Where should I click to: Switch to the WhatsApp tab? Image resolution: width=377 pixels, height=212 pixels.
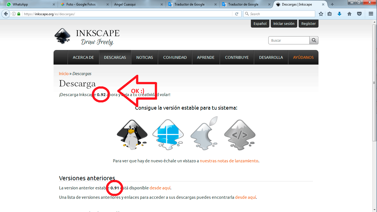30,4
